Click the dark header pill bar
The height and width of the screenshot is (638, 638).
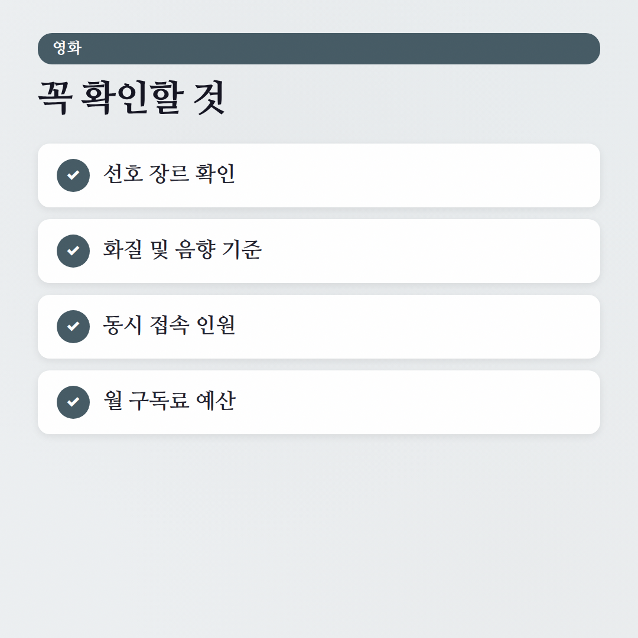(x=319, y=49)
